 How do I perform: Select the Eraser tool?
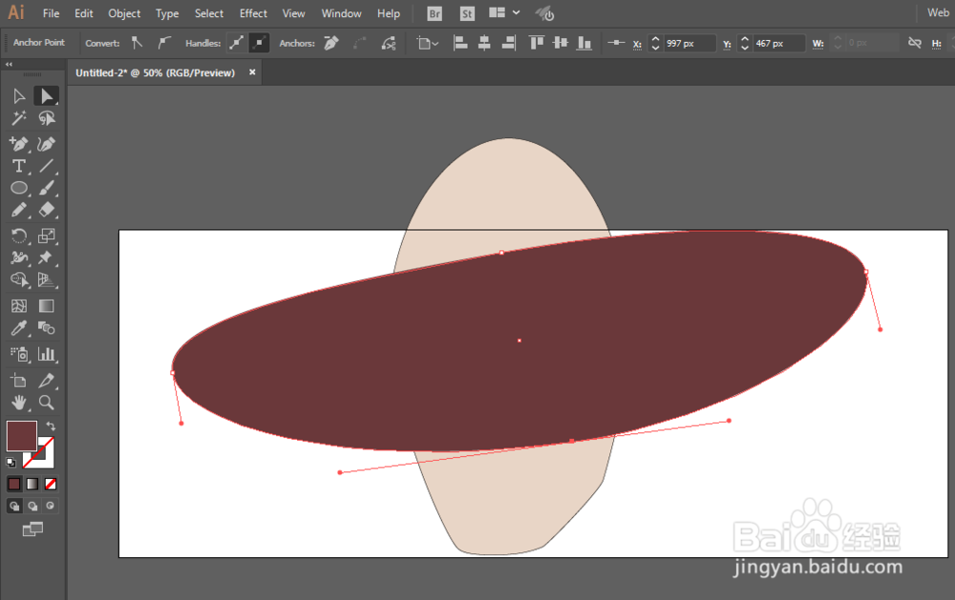(x=46, y=210)
